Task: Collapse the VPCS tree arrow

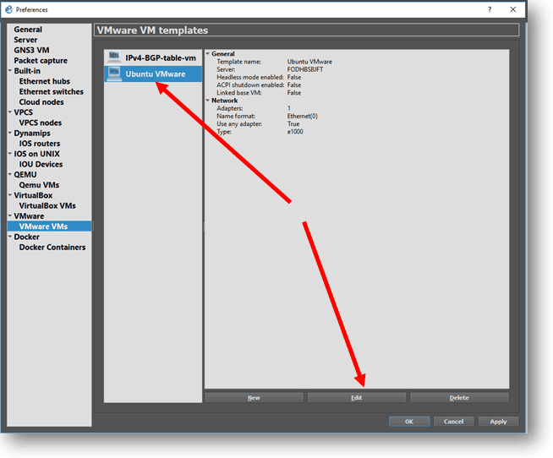Action: (x=10, y=112)
